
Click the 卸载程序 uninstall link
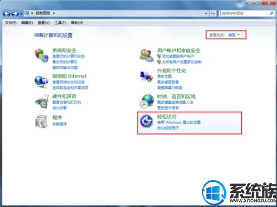[x=59, y=124]
